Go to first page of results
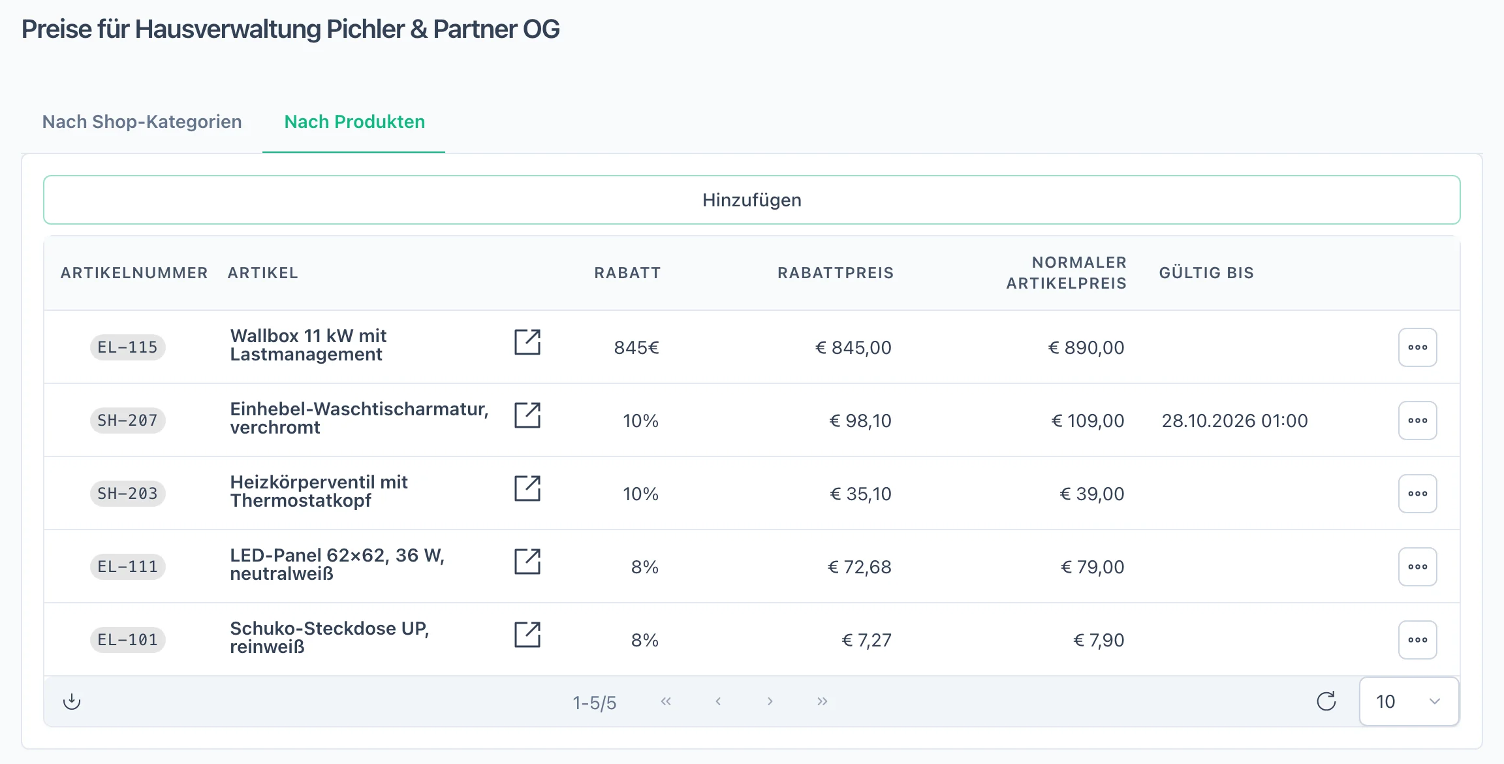Screen dimensions: 1504x764 click(666, 701)
